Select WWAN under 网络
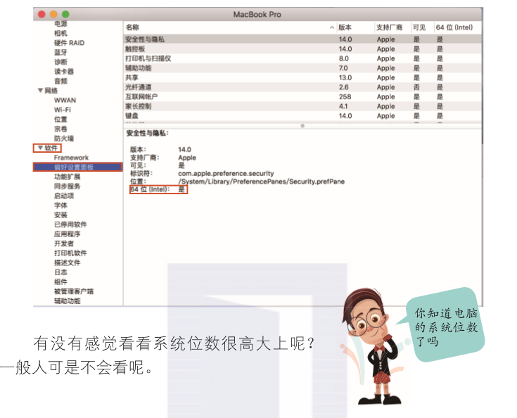Image resolution: width=517 pixels, height=418 pixels. [x=65, y=101]
